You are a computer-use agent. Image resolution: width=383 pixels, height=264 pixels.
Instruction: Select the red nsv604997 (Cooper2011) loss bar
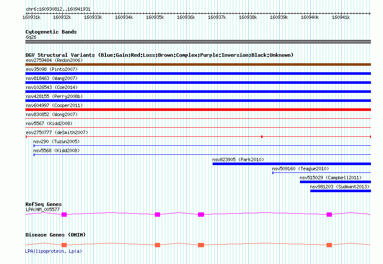[x=198, y=110]
